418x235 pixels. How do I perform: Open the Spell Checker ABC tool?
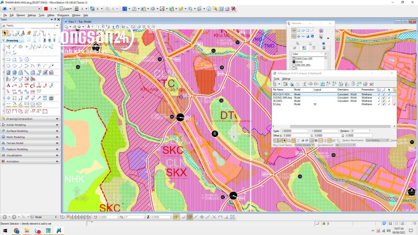26,85
